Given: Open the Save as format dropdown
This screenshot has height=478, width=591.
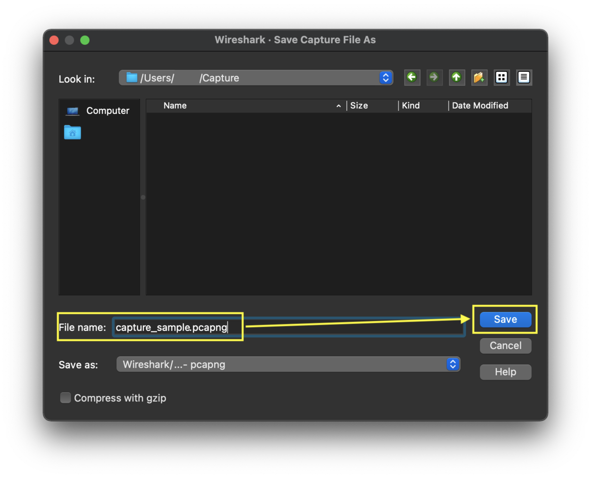Looking at the screenshot, I should coord(288,364).
